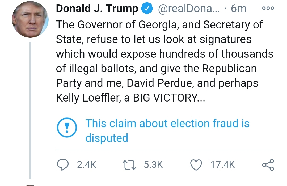This screenshot has width=287, height=186.
Task: Click the exclamation warning circle icon
Action: pyautogui.click(x=67, y=128)
